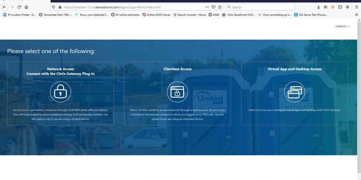
Task: Open the Firefox hamburger menu
Action: [356, 7]
